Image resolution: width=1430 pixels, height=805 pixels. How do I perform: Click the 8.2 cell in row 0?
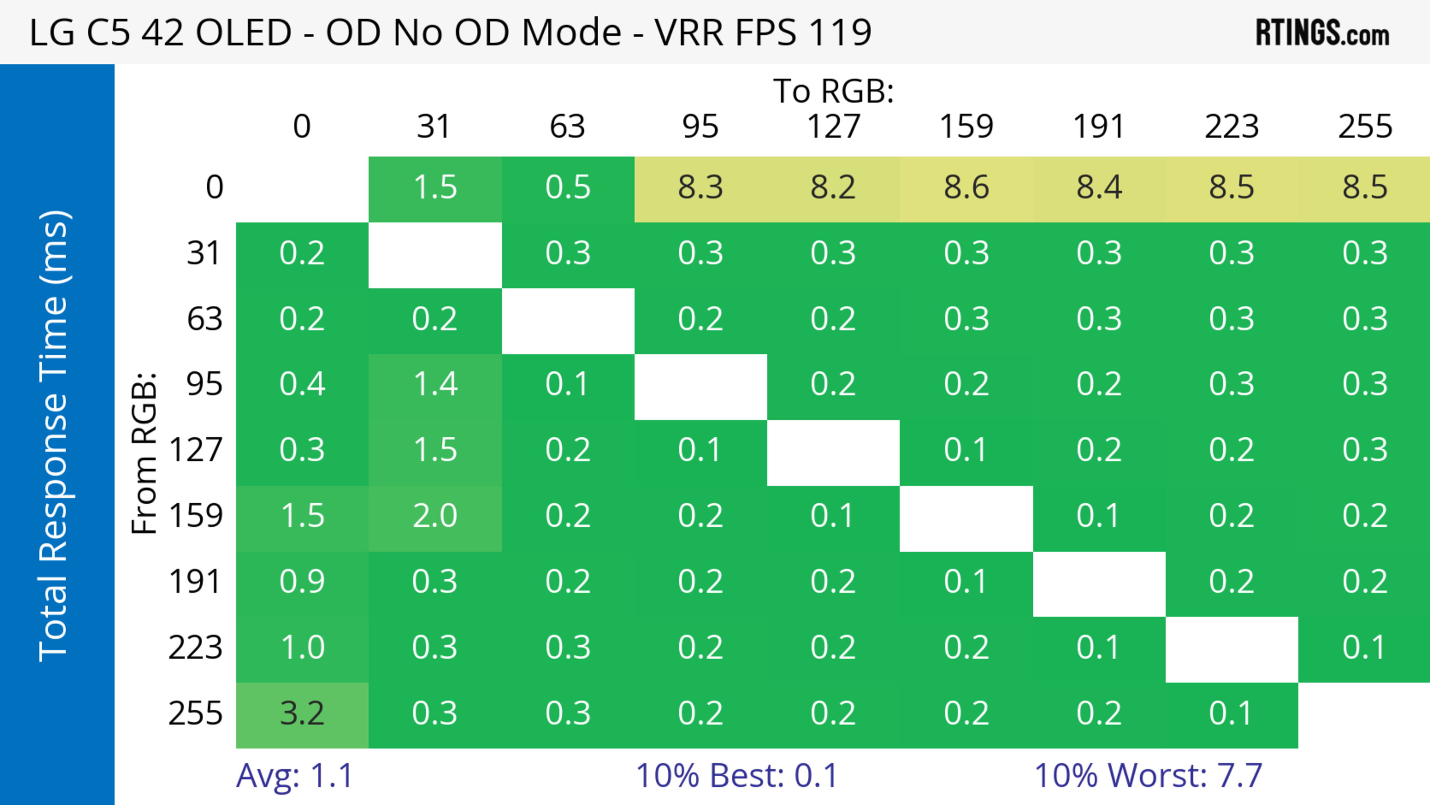[x=833, y=187]
